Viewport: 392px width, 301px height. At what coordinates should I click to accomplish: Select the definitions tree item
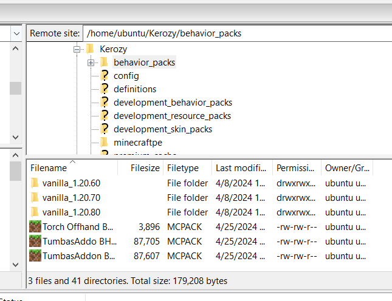pos(135,89)
